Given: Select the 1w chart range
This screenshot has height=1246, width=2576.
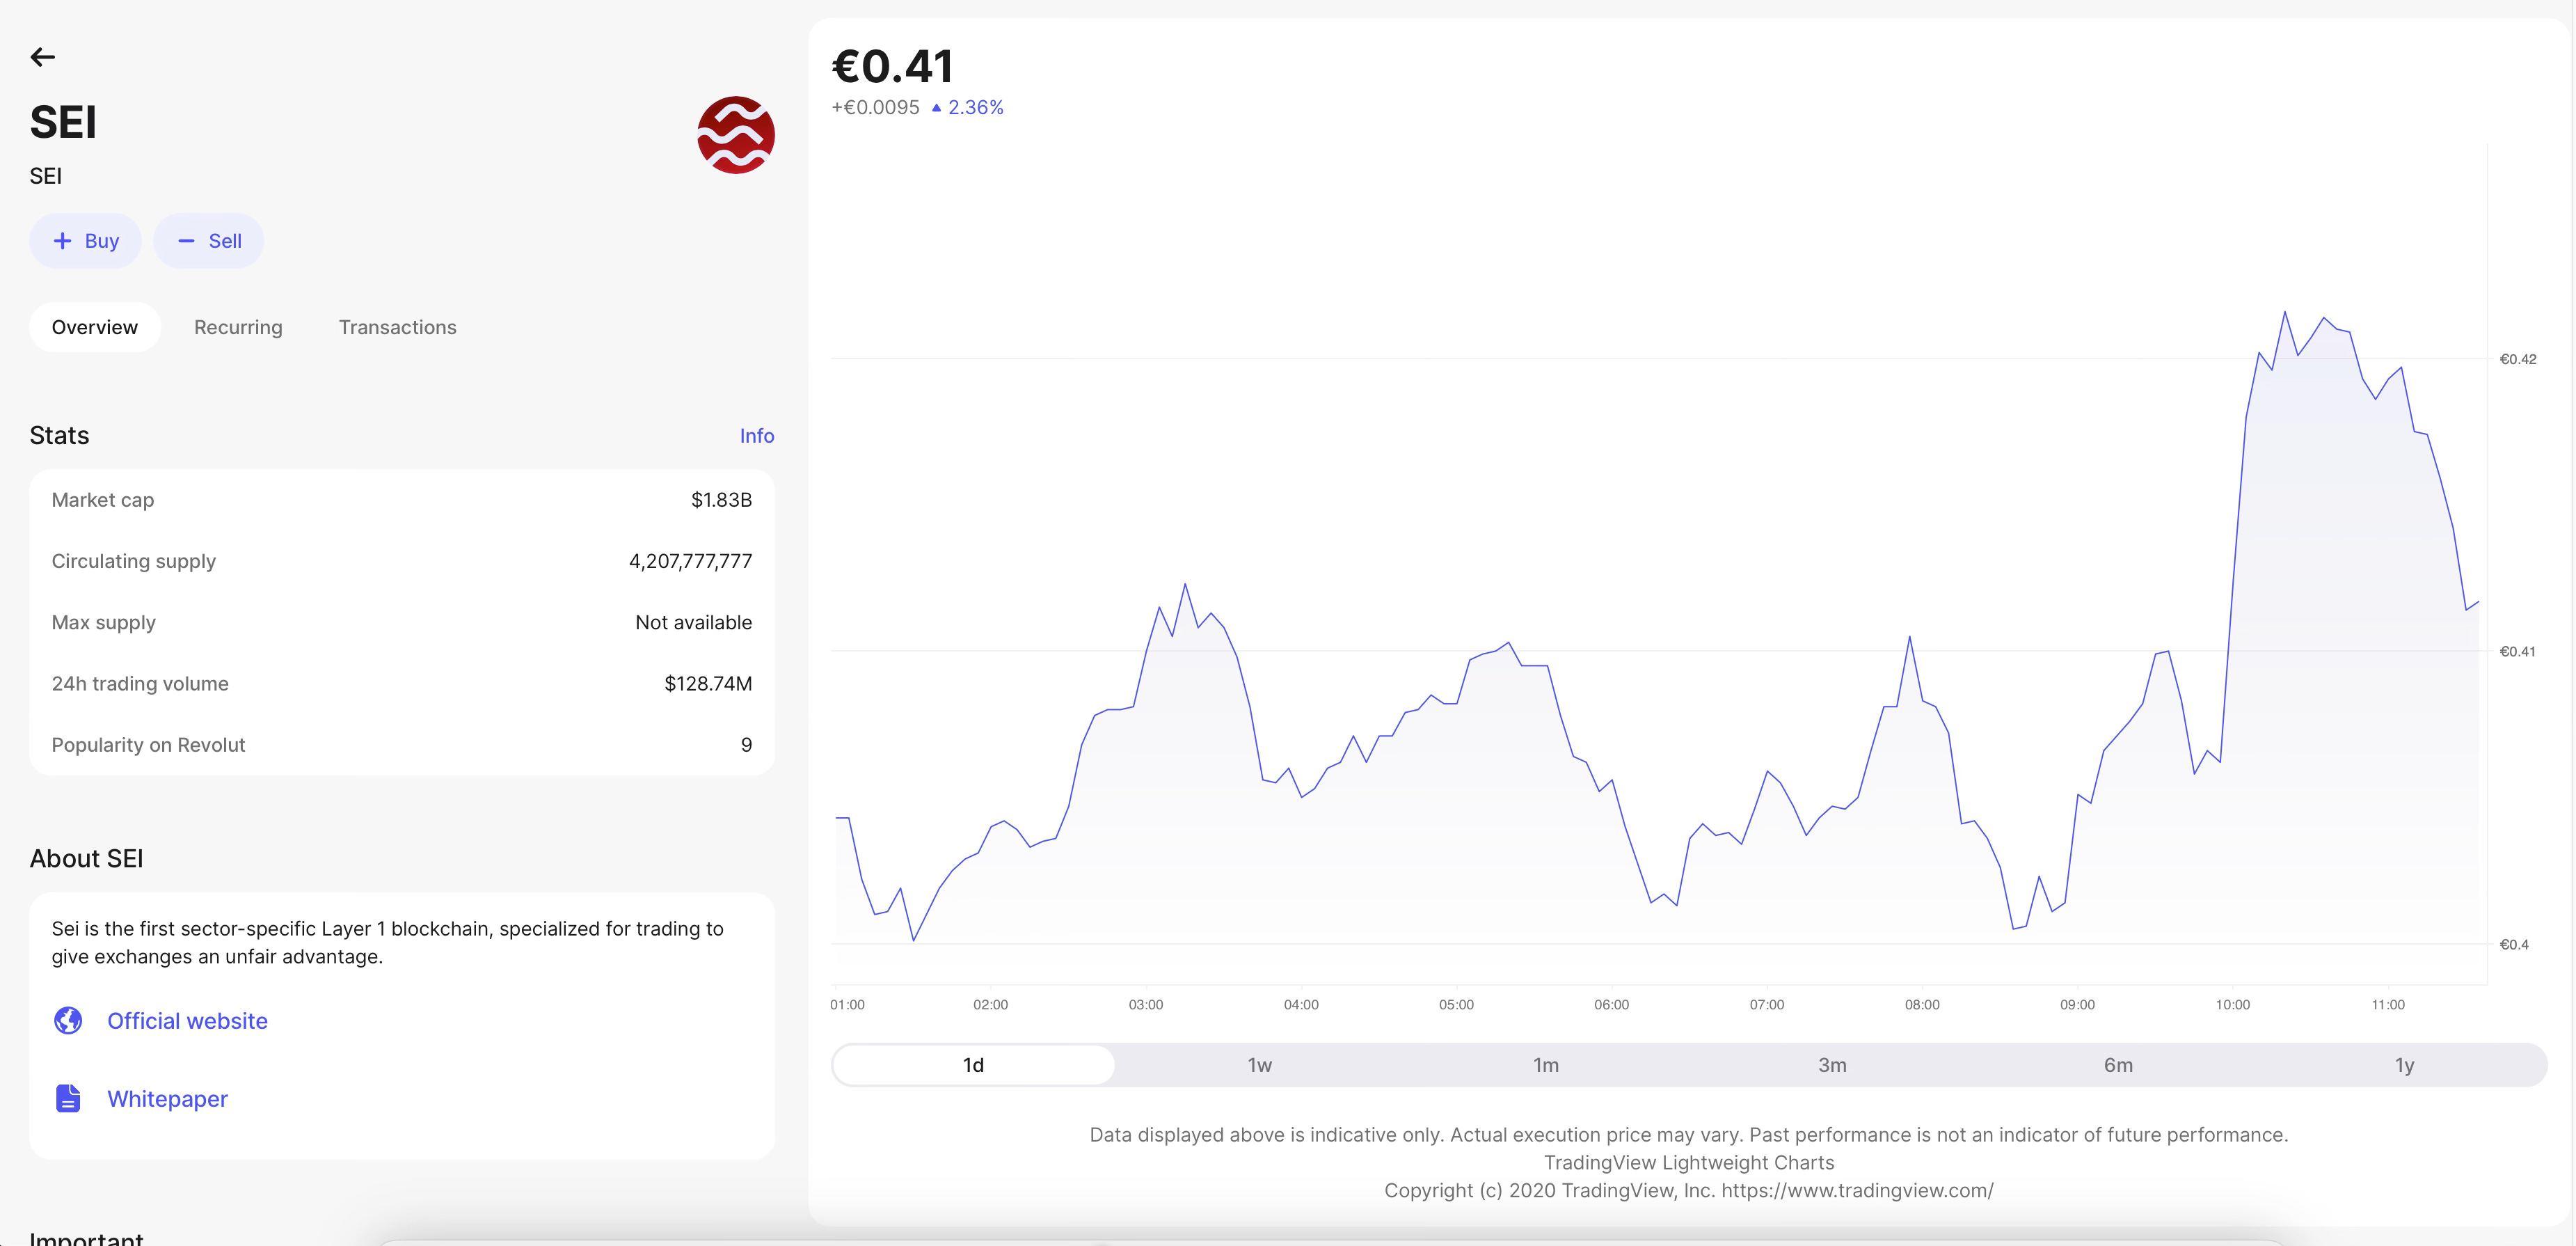Looking at the screenshot, I should tap(1259, 1065).
